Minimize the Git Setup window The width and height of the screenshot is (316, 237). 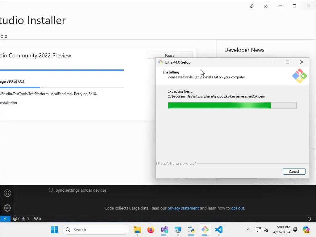click(x=274, y=62)
